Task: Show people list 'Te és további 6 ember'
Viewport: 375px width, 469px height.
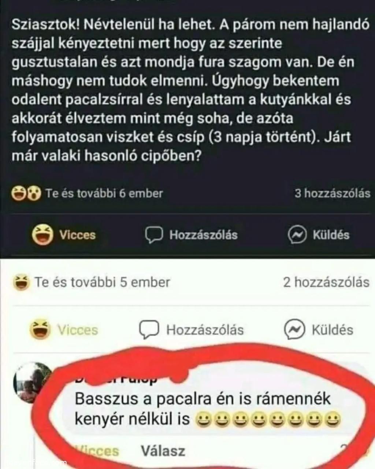Action: coord(104,193)
